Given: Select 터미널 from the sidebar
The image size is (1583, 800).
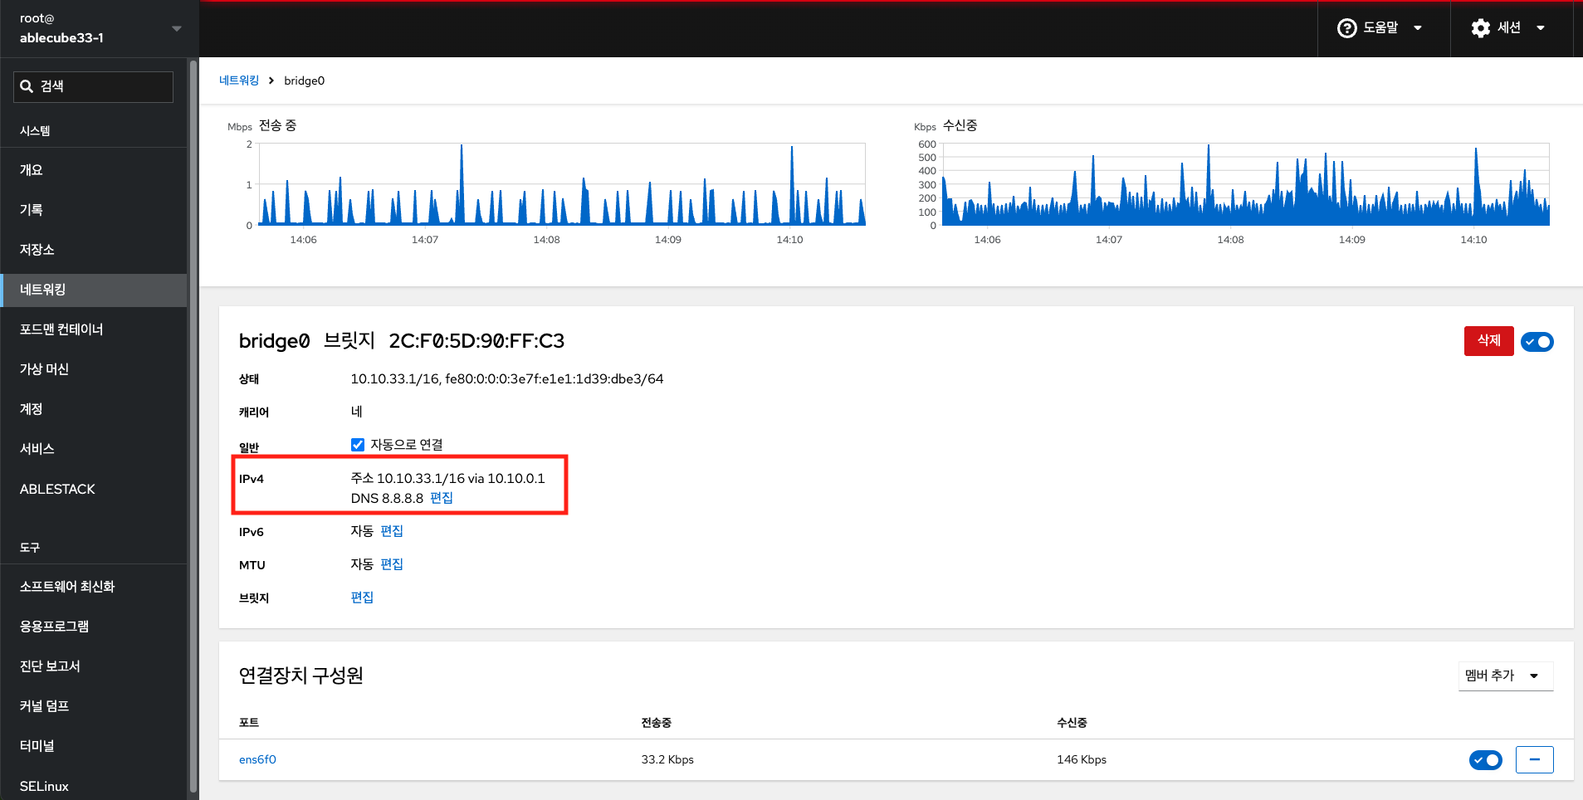Looking at the screenshot, I should pos(37,746).
